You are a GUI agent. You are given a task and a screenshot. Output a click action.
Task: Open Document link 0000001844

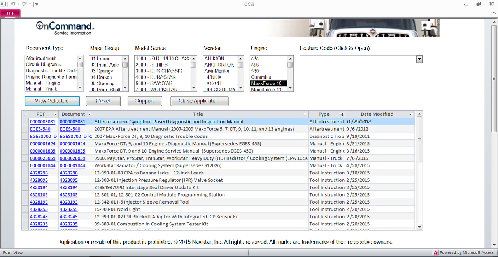pyautogui.click(x=72, y=165)
